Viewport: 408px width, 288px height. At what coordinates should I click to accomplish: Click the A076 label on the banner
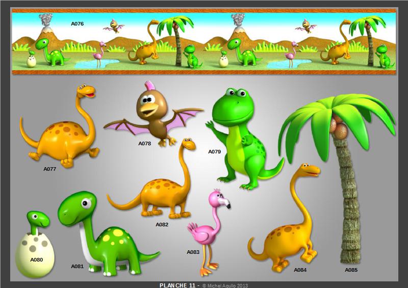(x=77, y=24)
